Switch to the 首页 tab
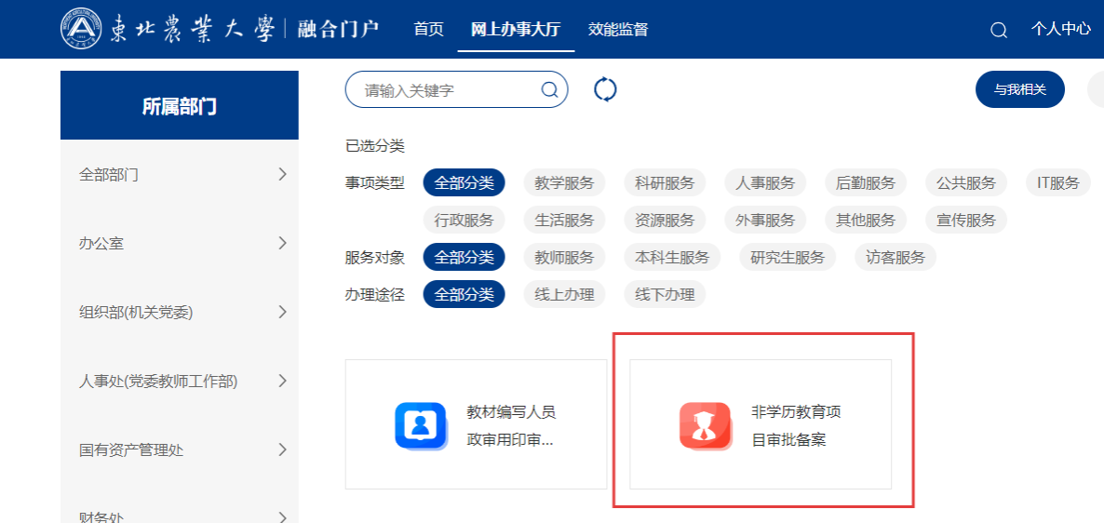This screenshot has width=1104, height=523. coord(428,29)
